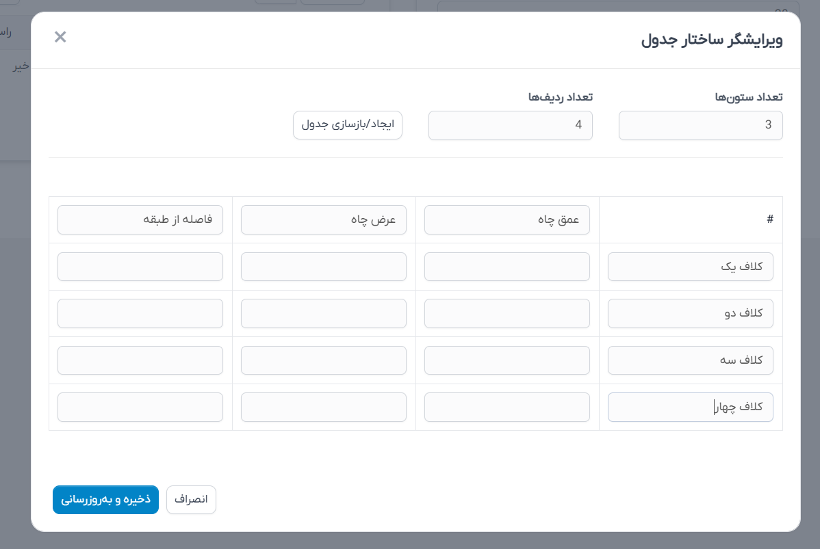Click the 'عمق چاه' cell in 'کلاف یک' row
Screen dimensions: 820x549
pyautogui.click(x=507, y=267)
